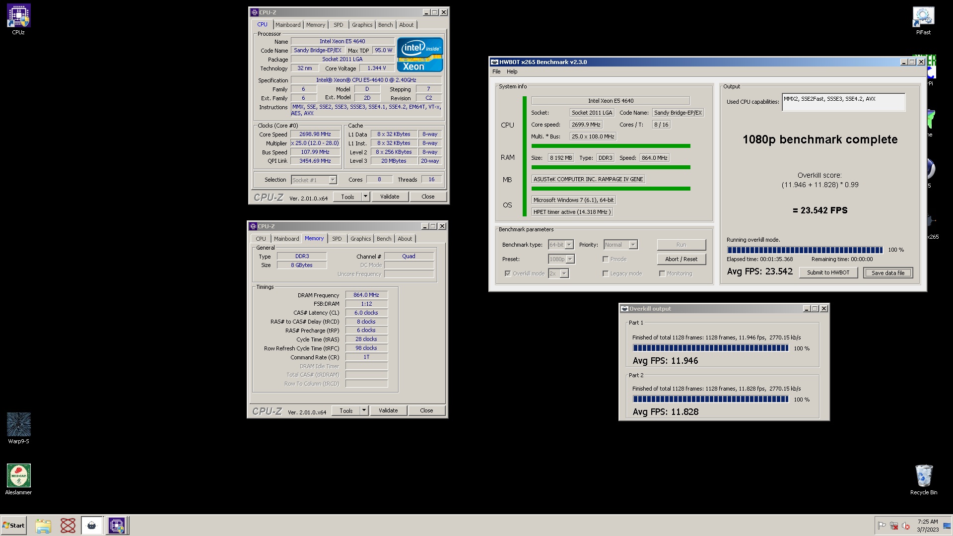The height and width of the screenshot is (536, 953).
Task: Open the Help menu in HWBOT x265
Action: pyautogui.click(x=512, y=71)
